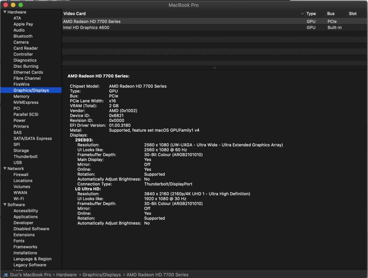The width and height of the screenshot is (368, 278).
Task: Sort the list by the Type column
Action: click(311, 14)
